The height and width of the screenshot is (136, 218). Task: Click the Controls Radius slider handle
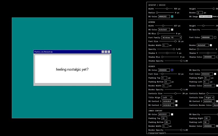point(207,93)
